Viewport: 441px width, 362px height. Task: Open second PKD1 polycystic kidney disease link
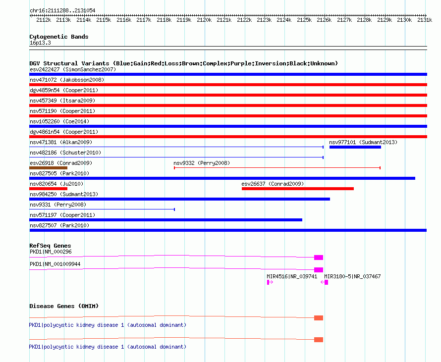pyautogui.click(x=108, y=347)
